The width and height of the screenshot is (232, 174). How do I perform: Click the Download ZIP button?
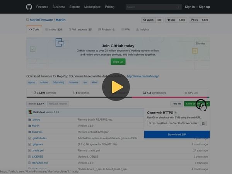[x=177, y=135]
